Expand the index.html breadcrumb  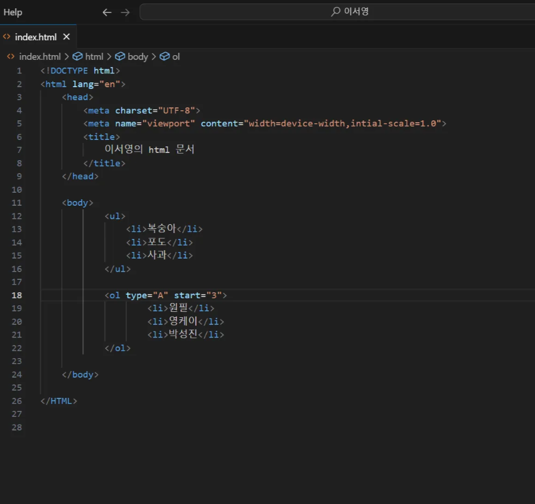pyautogui.click(x=40, y=56)
